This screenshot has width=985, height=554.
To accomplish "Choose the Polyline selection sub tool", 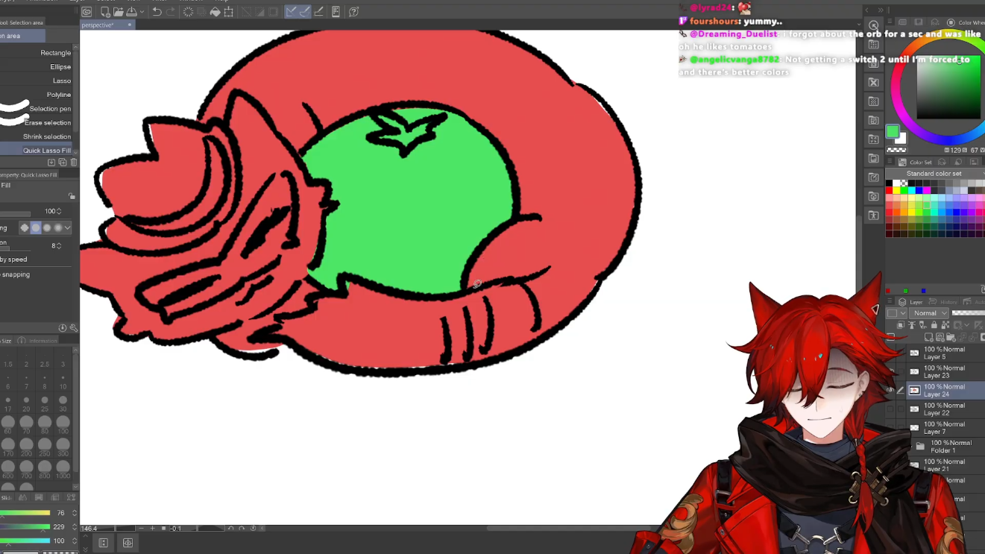I will tap(37, 95).
